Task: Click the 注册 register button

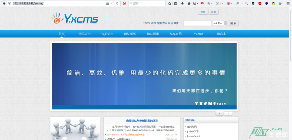Action: [x=213, y=12]
